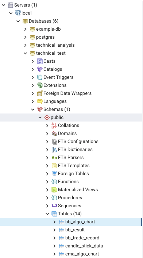Collapse the technical_test database node
The height and width of the screenshot is (258, 143).
pos(25,53)
